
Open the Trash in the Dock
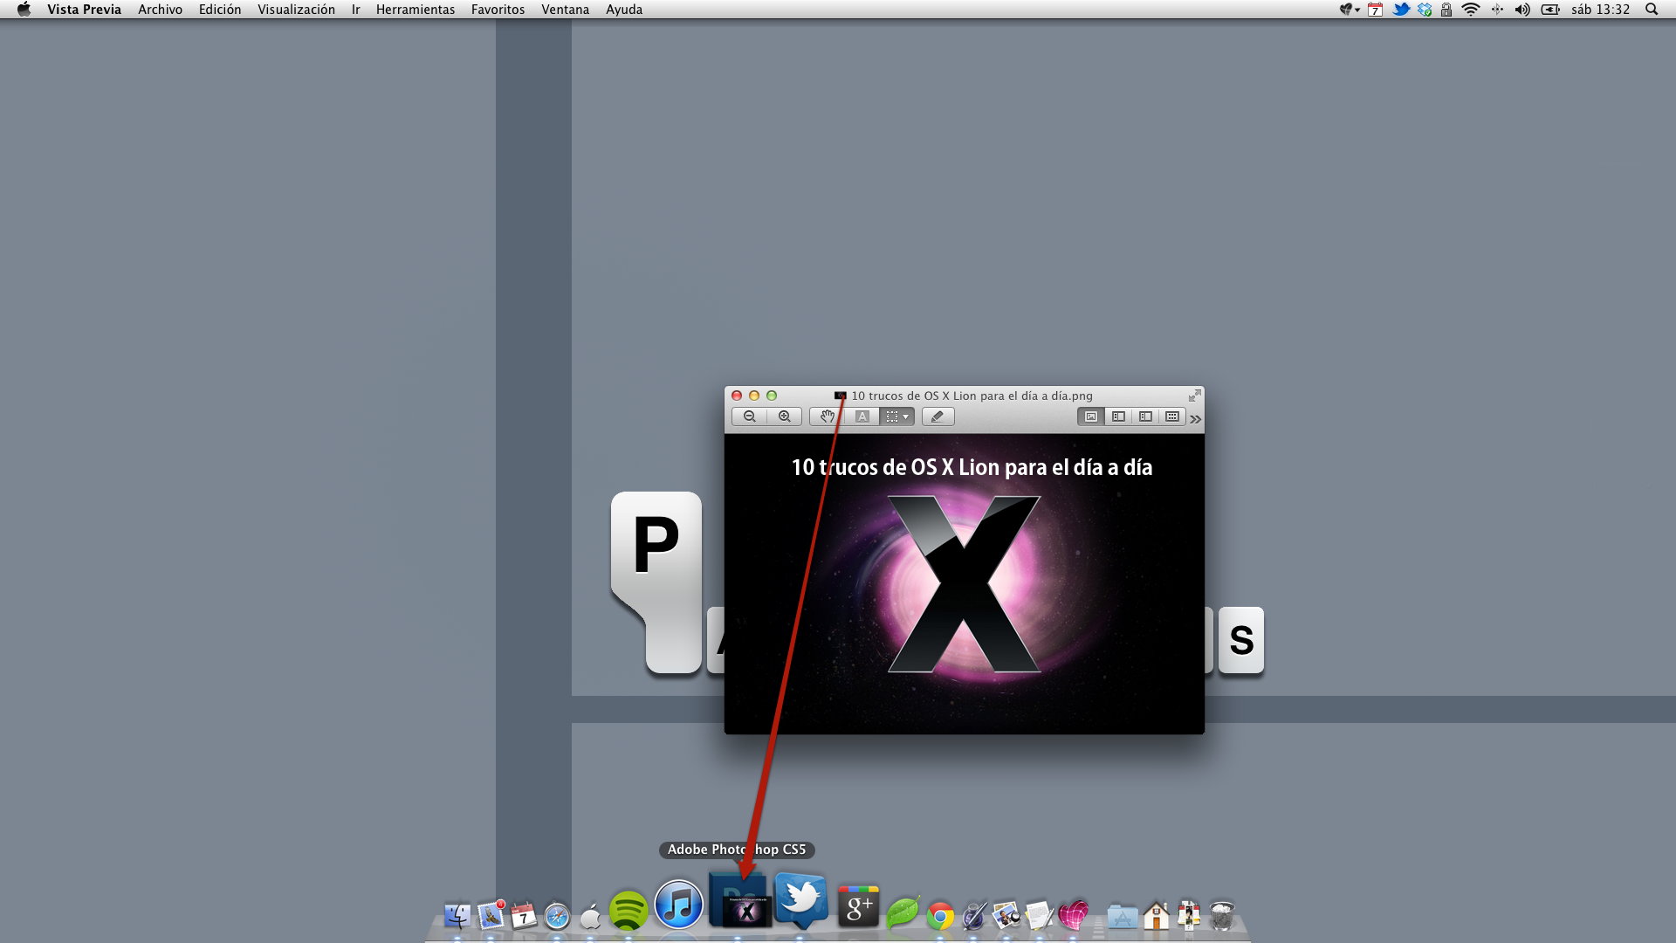pos(1222,916)
